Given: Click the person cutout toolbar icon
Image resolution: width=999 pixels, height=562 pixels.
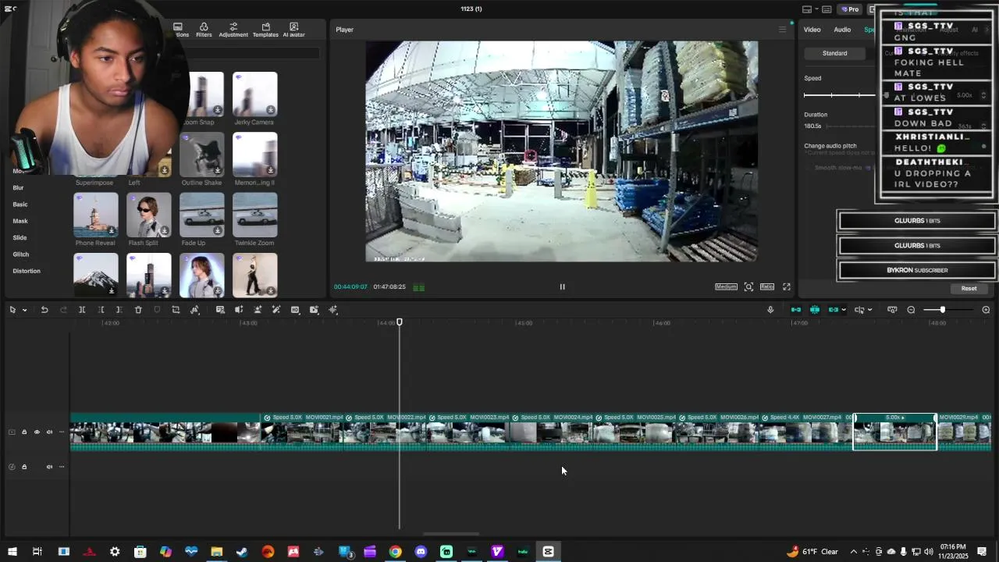Looking at the screenshot, I should 258,310.
